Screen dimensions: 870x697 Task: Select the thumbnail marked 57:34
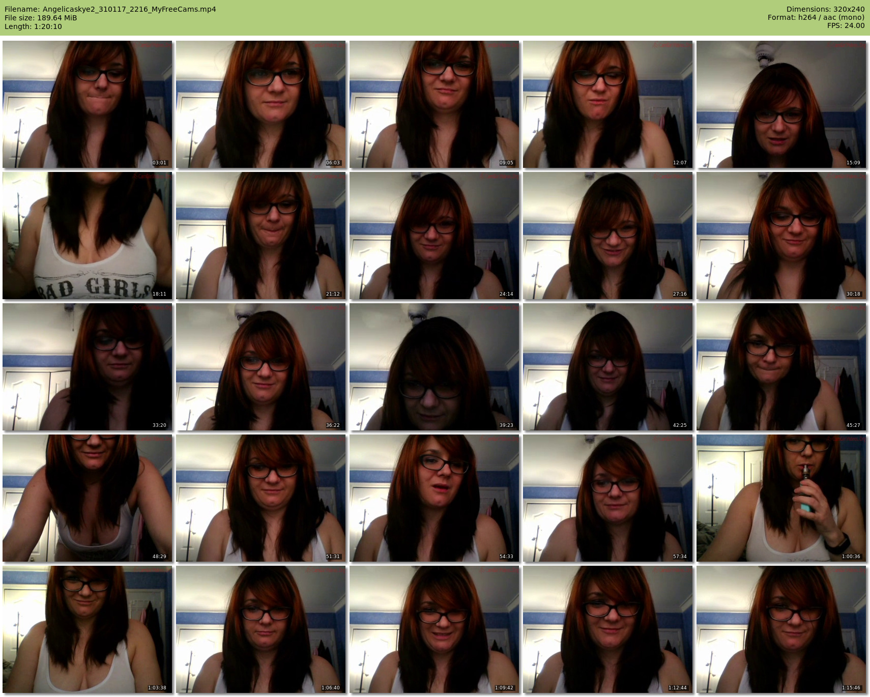click(608, 498)
